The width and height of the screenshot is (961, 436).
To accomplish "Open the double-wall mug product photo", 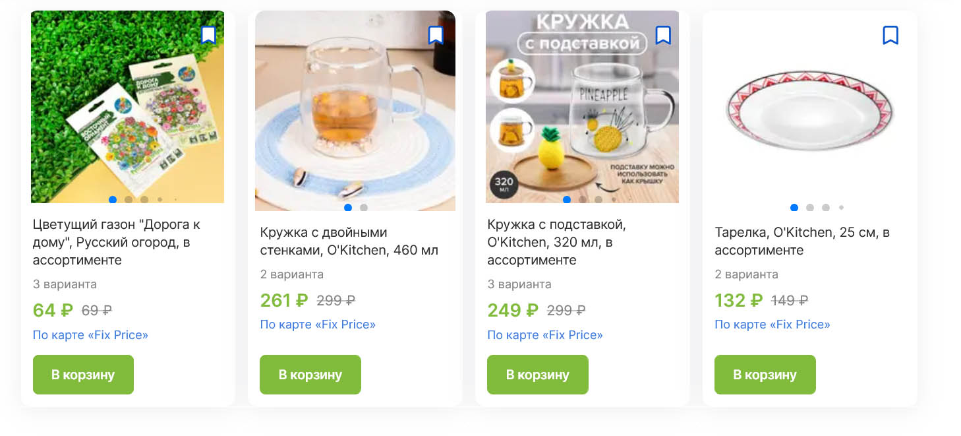I will [355, 111].
